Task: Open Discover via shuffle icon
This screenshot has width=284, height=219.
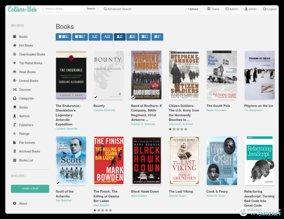Action: coord(15,90)
